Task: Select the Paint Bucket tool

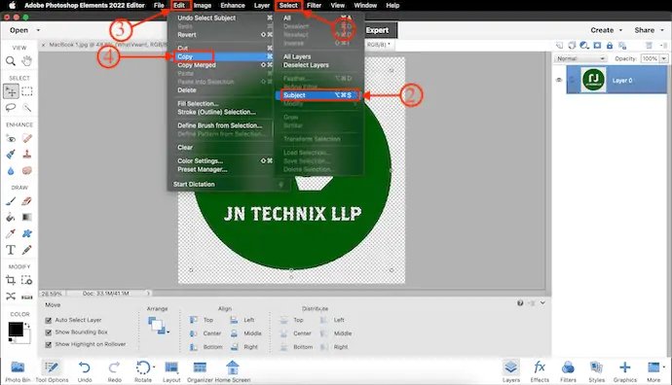Action: 11,218
